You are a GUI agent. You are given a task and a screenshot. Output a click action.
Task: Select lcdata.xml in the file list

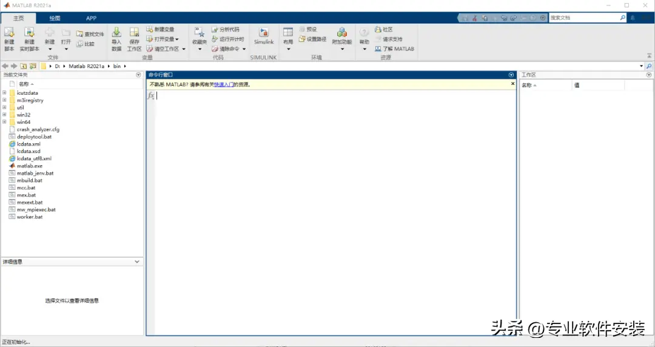(29, 144)
